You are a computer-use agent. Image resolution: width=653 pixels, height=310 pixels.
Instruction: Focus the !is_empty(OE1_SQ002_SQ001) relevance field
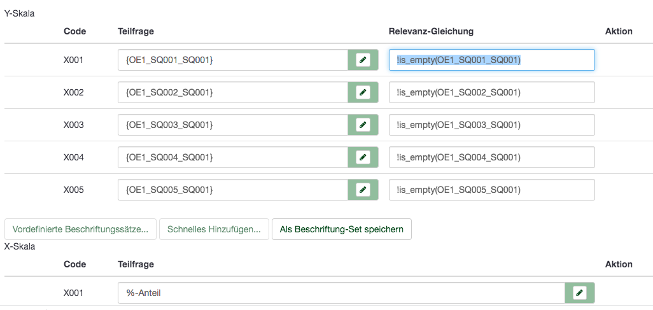[491, 92]
